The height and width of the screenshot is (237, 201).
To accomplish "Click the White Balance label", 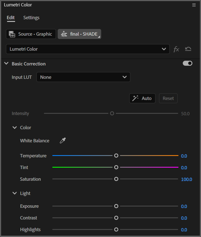I will click(35, 141).
